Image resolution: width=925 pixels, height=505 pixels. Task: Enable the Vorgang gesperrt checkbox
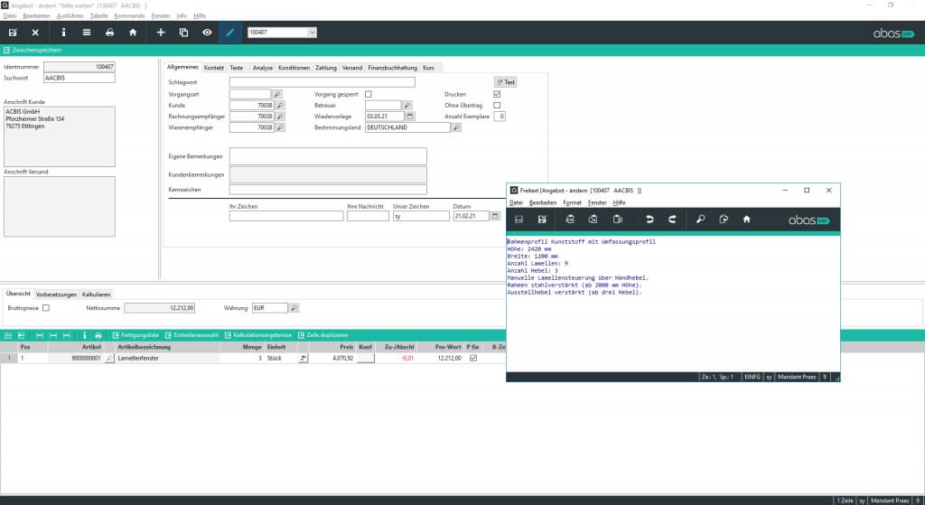[x=369, y=94]
